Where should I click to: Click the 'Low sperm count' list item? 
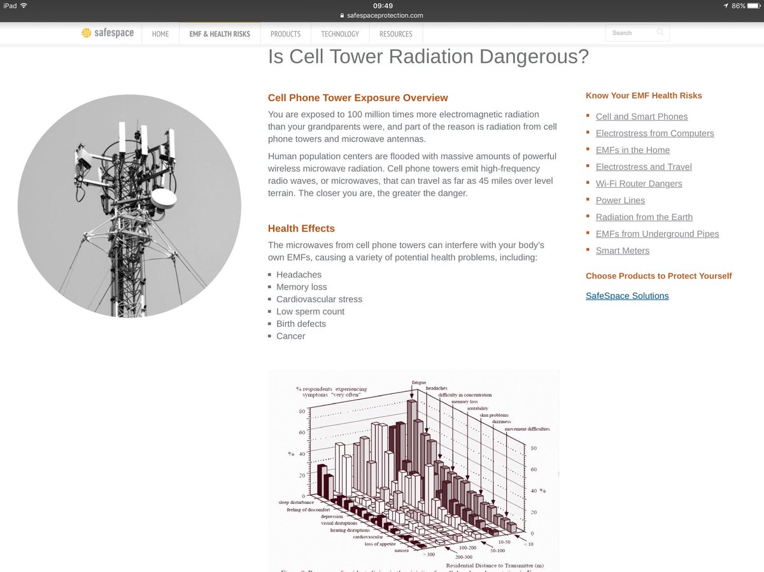[x=310, y=312]
